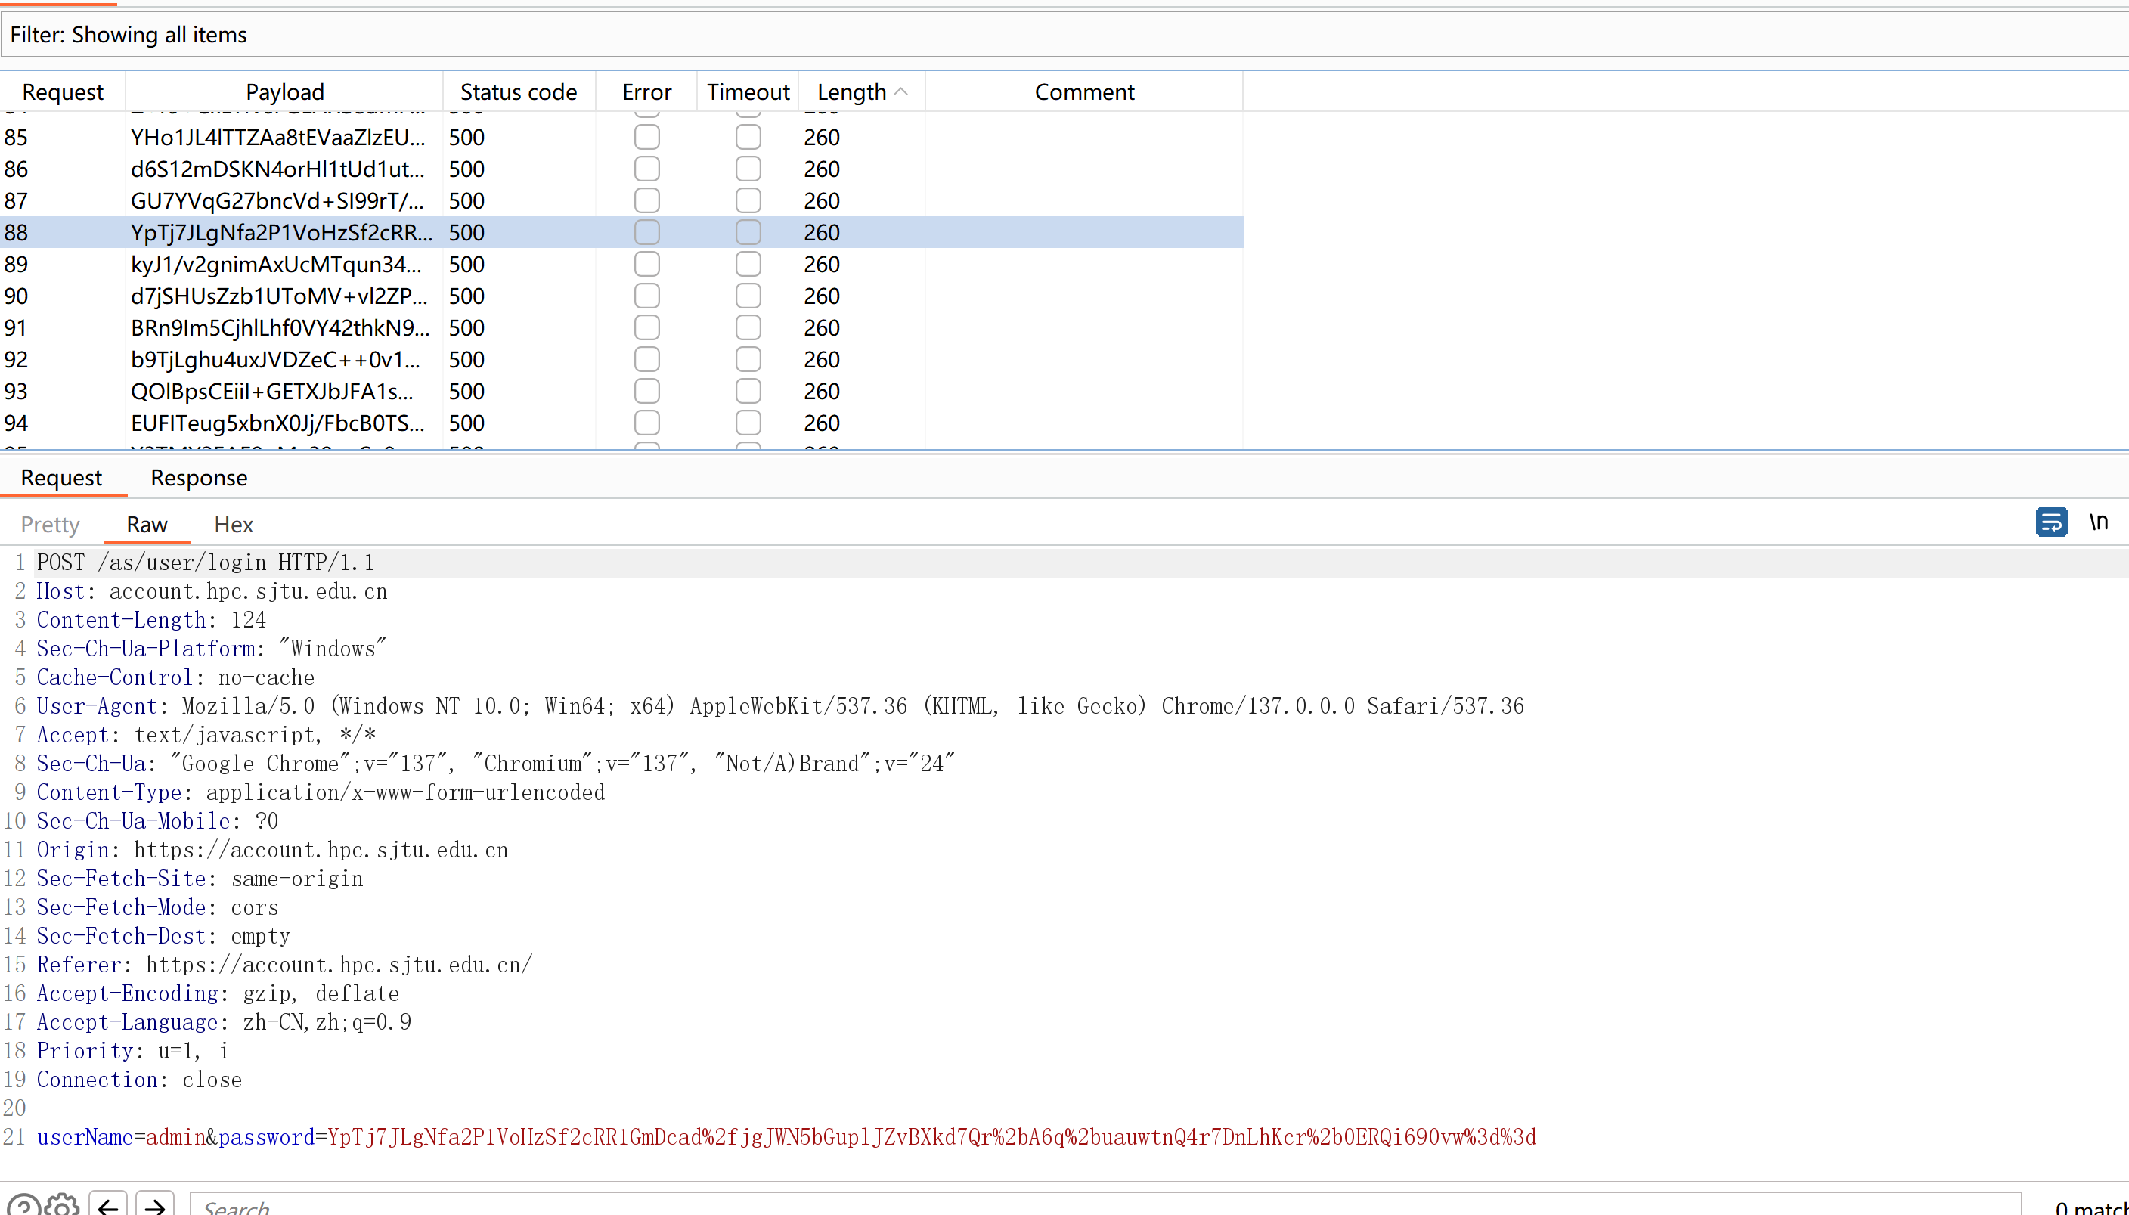Click the previous match left arrow
The image size is (2129, 1215).
coord(107,1206)
